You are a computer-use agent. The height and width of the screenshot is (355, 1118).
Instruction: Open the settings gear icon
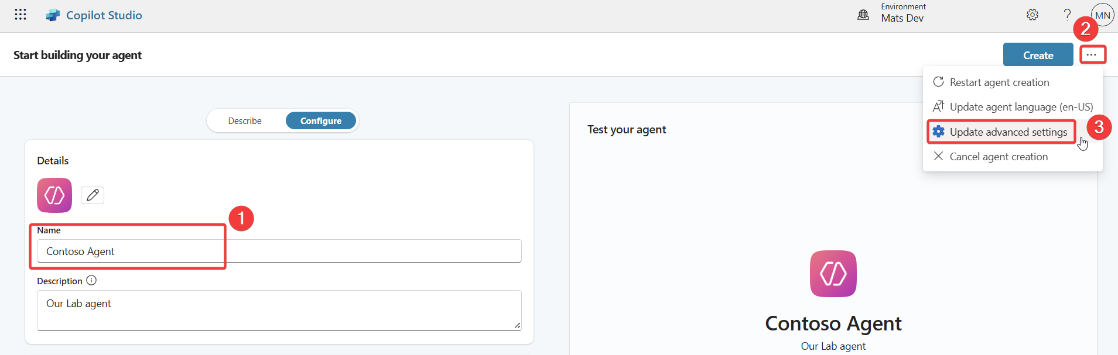[x=1033, y=15]
